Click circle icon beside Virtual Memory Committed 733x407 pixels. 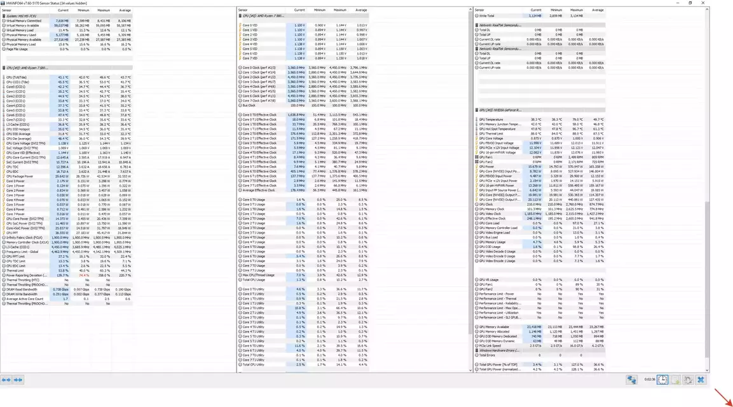tap(4, 20)
